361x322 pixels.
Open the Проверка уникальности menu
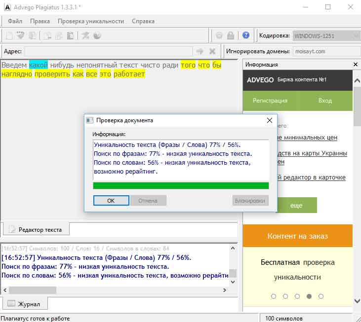[x=91, y=21]
